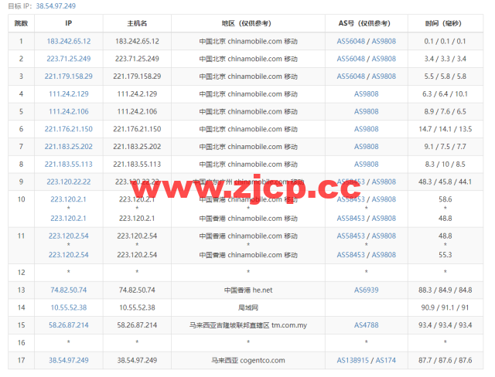Select the IP column header

coord(69,23)
